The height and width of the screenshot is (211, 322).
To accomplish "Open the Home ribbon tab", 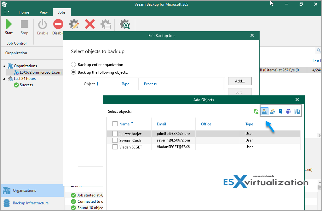I will (x=24, y=12).
